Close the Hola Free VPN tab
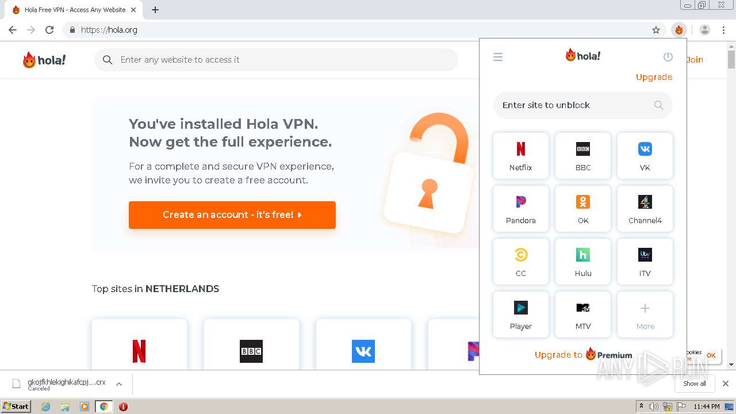This screenshot has width=736, height=414. pyautogui.click(x=133, y=10)
